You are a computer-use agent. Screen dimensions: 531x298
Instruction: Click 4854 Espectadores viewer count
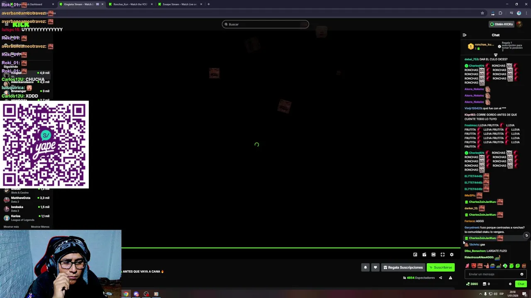(419, 278)
